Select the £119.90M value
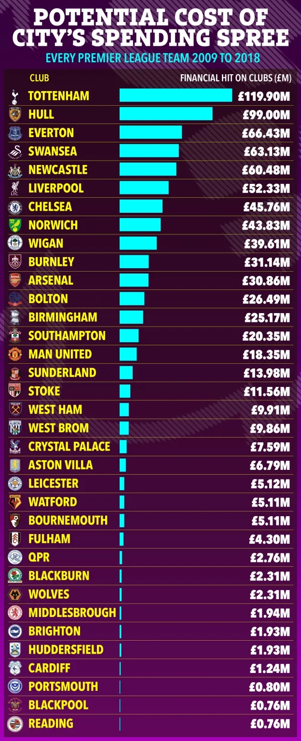Screen dimensions: 301x741 [x=264, y=96]
